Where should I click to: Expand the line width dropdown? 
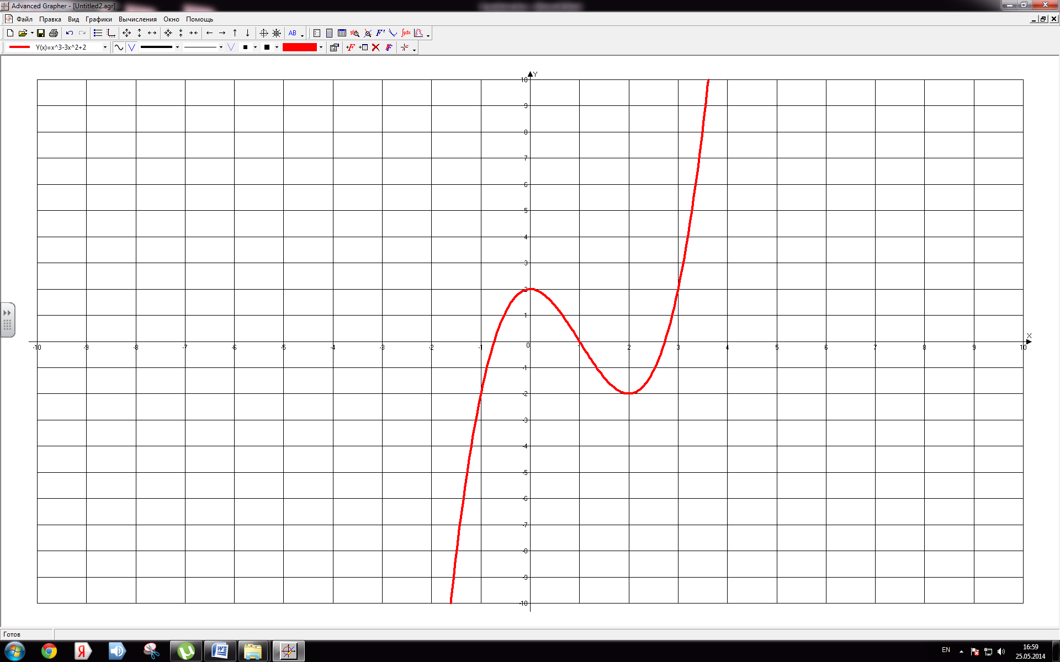[x=177, y=47]
